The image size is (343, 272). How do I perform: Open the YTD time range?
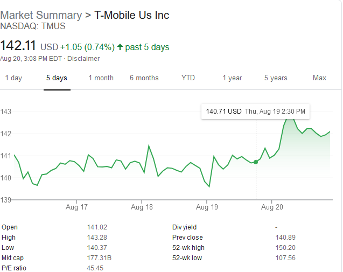click(188, 78)
